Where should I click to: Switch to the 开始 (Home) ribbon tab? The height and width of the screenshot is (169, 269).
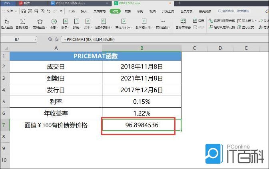tap(72, 11)
